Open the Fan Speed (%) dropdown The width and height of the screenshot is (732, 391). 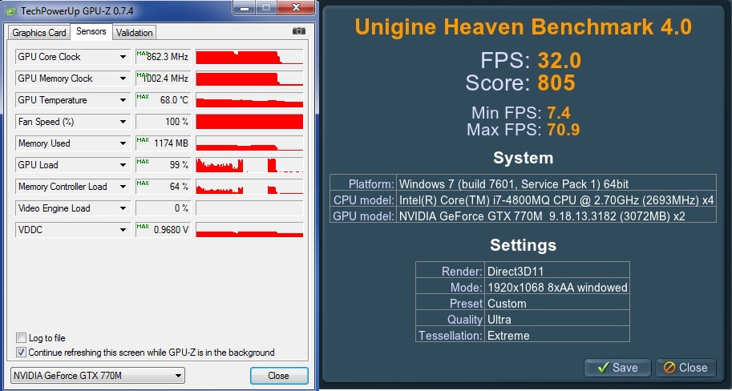point(123,122)
